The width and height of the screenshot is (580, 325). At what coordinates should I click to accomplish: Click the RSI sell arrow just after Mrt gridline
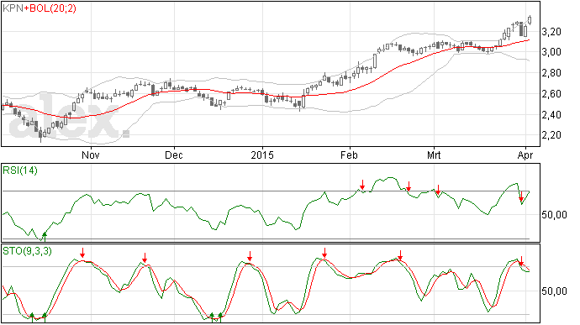[438, 190]
